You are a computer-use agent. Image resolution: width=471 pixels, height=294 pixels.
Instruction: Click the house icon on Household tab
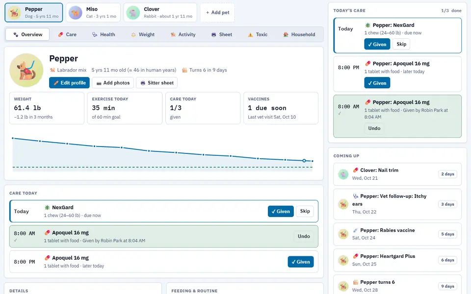pos(286,34)
